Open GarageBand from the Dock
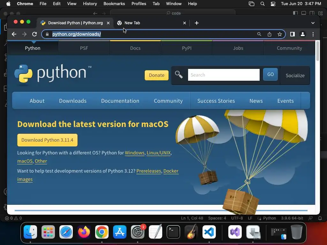This screenshot has width=327, height=245. (191, 232)
